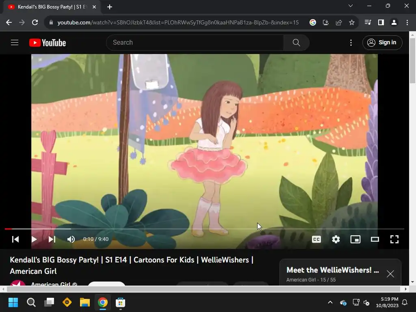
Task: Open clock showing 5:19 PM
Action: 387,302
